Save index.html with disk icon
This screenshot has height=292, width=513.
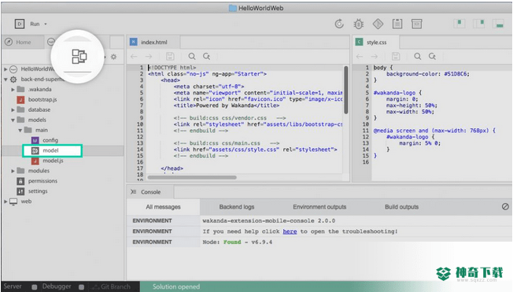tap(170, 57)
